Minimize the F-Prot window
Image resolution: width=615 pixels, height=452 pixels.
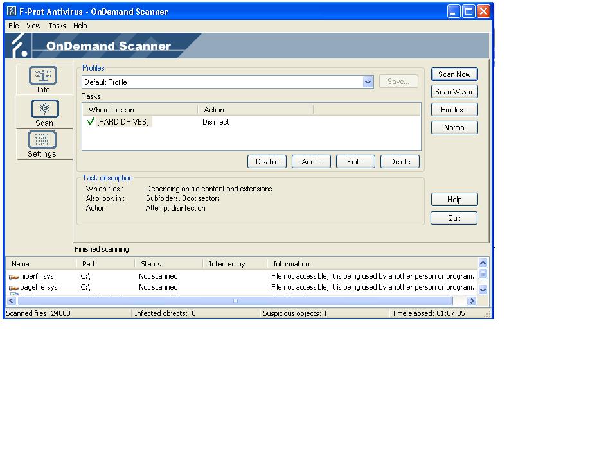pyautogui.click(x=454, y=12)
